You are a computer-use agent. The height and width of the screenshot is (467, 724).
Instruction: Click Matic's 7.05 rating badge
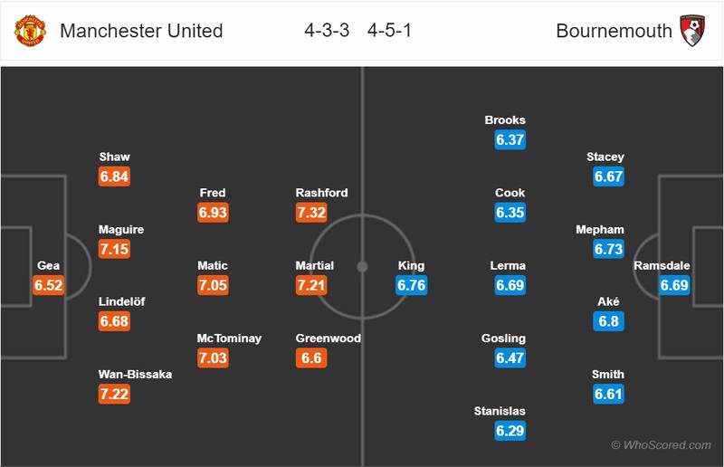pyautogui.click(x=213, y=285)
